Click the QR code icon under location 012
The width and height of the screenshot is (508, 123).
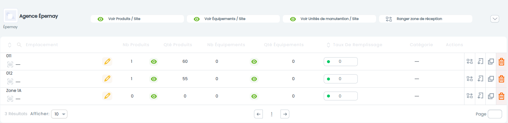pos(10,81)
